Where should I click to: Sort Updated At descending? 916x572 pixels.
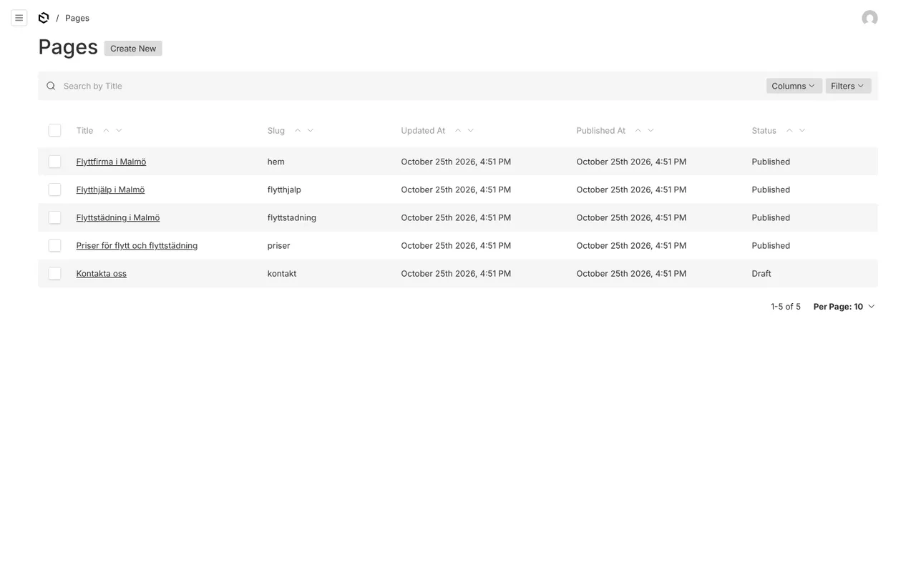[x=471, y=130]
